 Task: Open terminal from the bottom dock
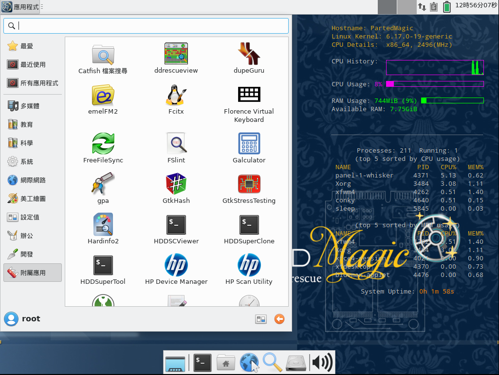[202, 362]
